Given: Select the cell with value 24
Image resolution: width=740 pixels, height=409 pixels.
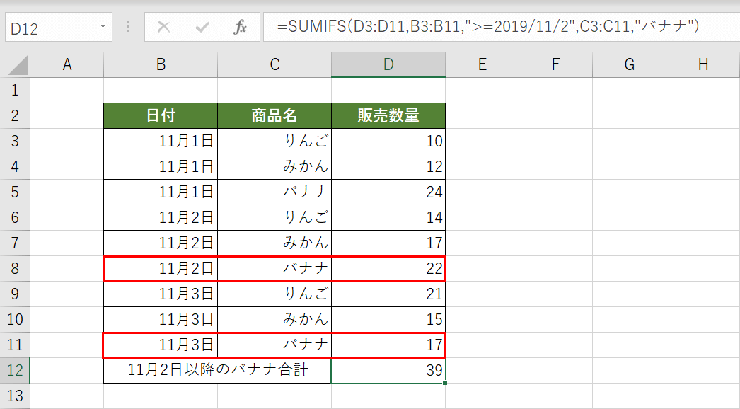Looking at the screenshot, I should (x=388, y=192).
